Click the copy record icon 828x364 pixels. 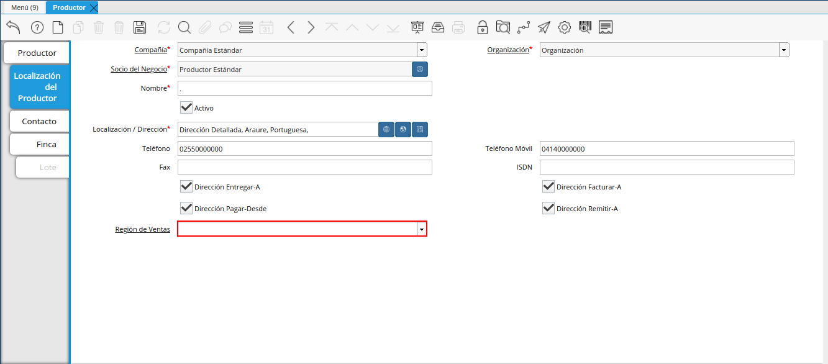[x=78, y=27]
